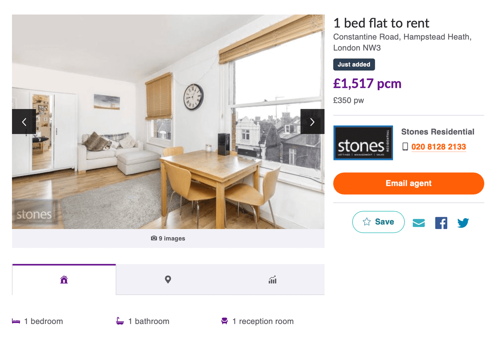Click the bathtub icon next to 1 bathroom
The image size is (500, 347).
pos(120,321)
